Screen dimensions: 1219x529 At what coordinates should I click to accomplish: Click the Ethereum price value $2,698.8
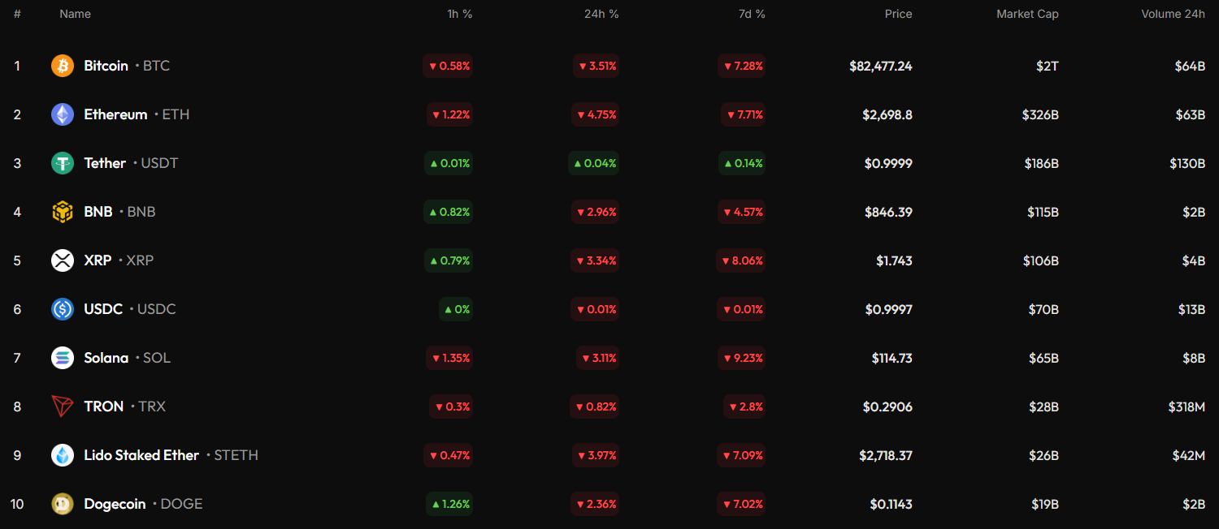pyautogui.click(x=887, y=114)
